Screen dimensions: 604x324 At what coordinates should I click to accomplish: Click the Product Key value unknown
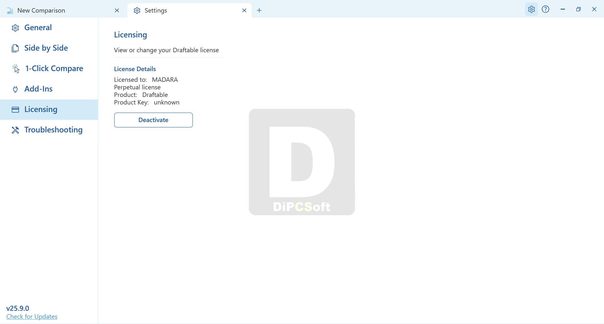tap(167, 102)
